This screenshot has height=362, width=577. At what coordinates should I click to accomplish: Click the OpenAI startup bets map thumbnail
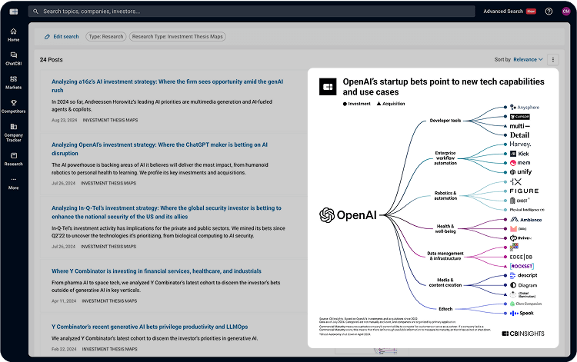[433, 208]
